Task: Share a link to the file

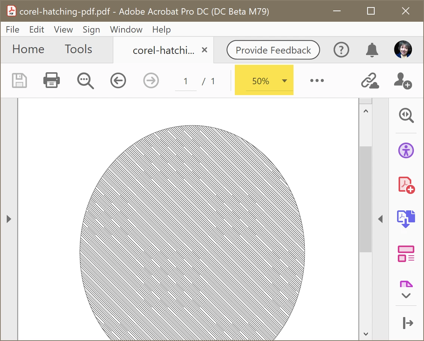Action: pyautogui.click(x=370, y=80)
